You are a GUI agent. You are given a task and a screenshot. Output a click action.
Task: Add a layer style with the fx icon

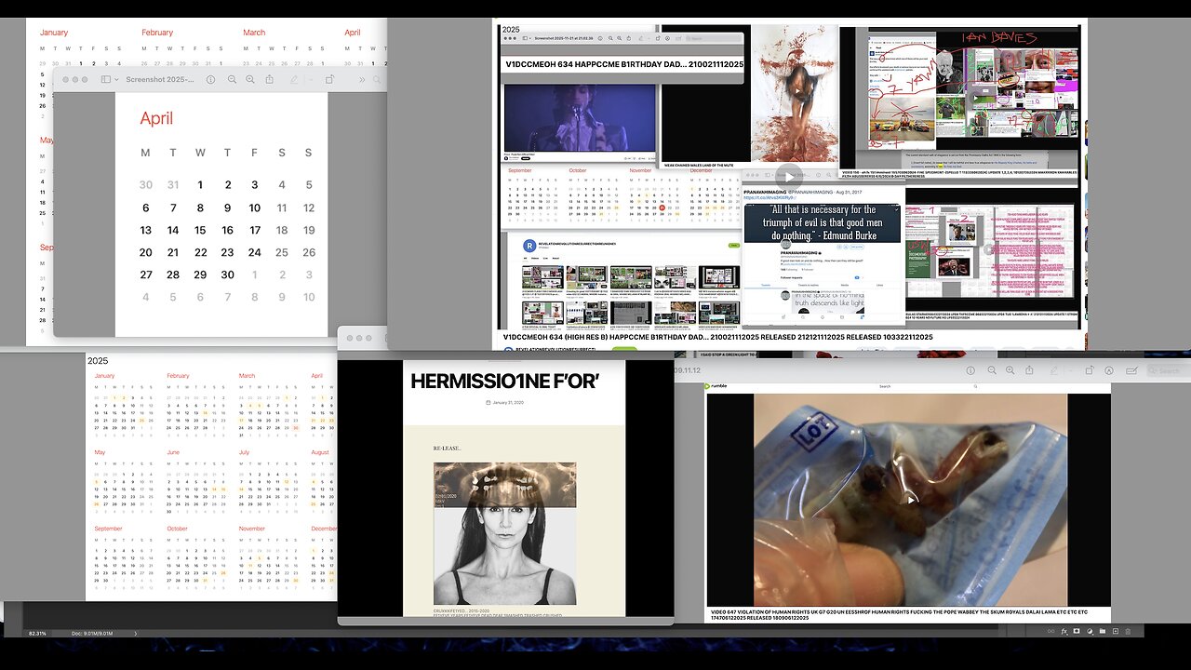1064,631
